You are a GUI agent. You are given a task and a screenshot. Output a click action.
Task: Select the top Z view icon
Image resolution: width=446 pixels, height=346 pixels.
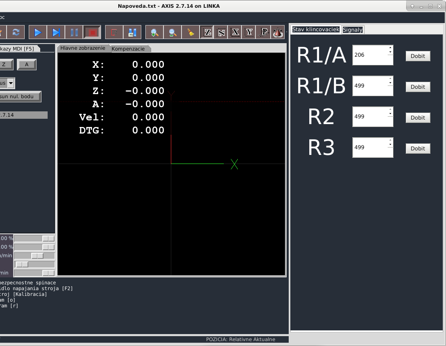207,32
